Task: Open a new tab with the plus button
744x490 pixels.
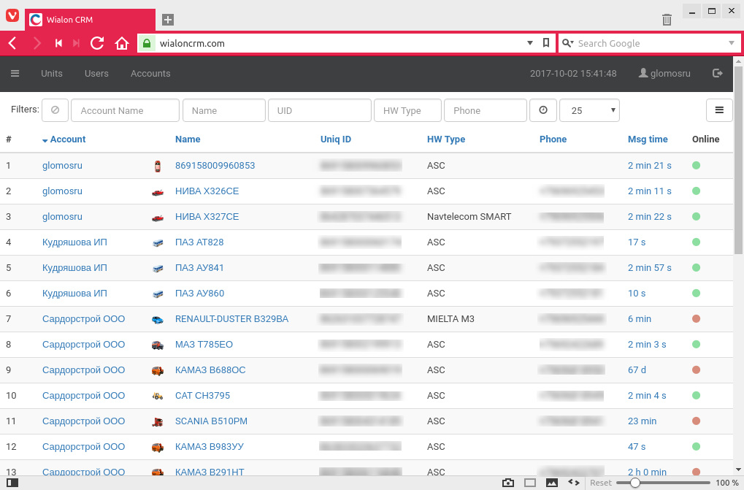Action: coord(168,20)
